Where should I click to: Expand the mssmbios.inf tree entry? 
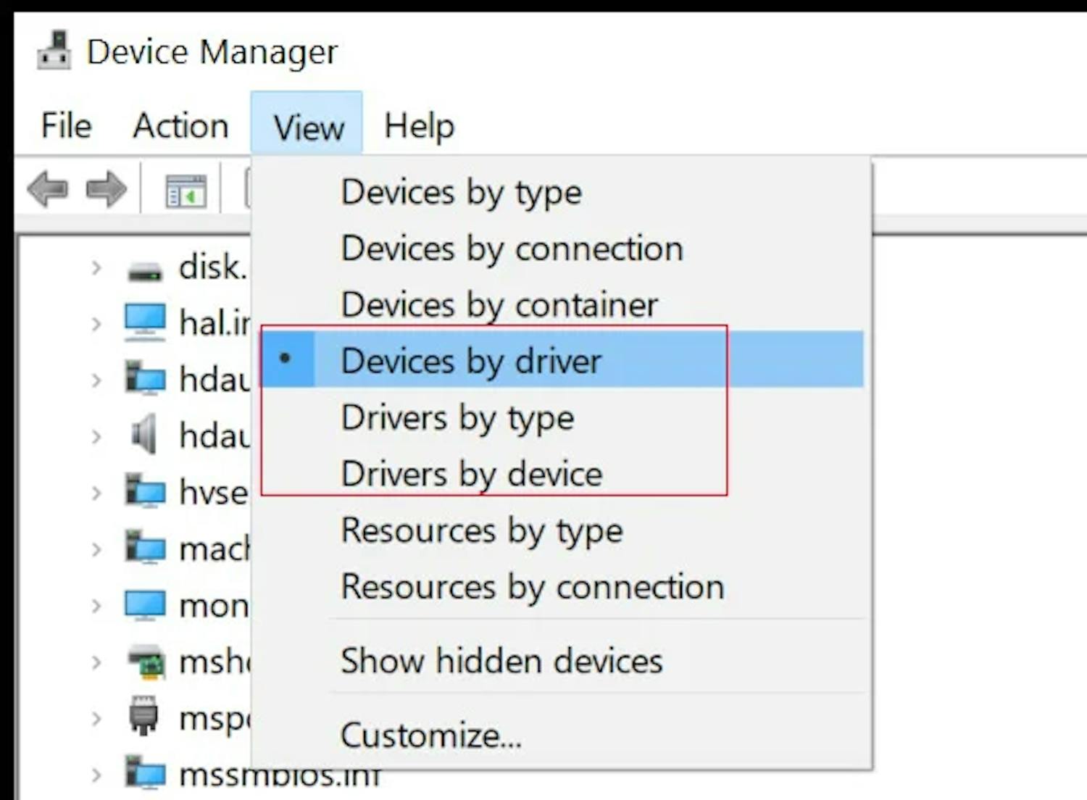tap(96, 775)
